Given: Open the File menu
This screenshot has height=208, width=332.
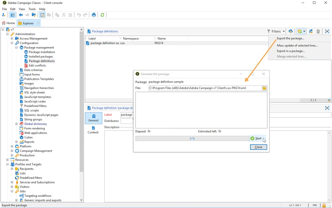Looking at the screenshot, I should pos(4,9).
